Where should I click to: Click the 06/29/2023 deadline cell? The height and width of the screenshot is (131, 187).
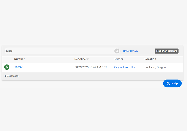click(91, 67)
